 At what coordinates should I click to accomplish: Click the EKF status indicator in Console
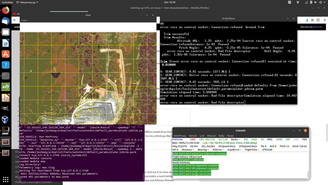point(289,140)
